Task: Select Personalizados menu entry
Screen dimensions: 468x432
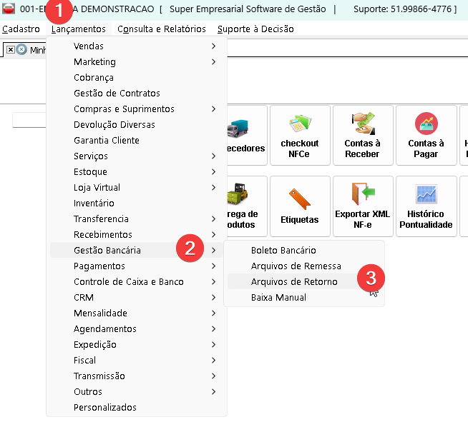Action: point(137,407)
